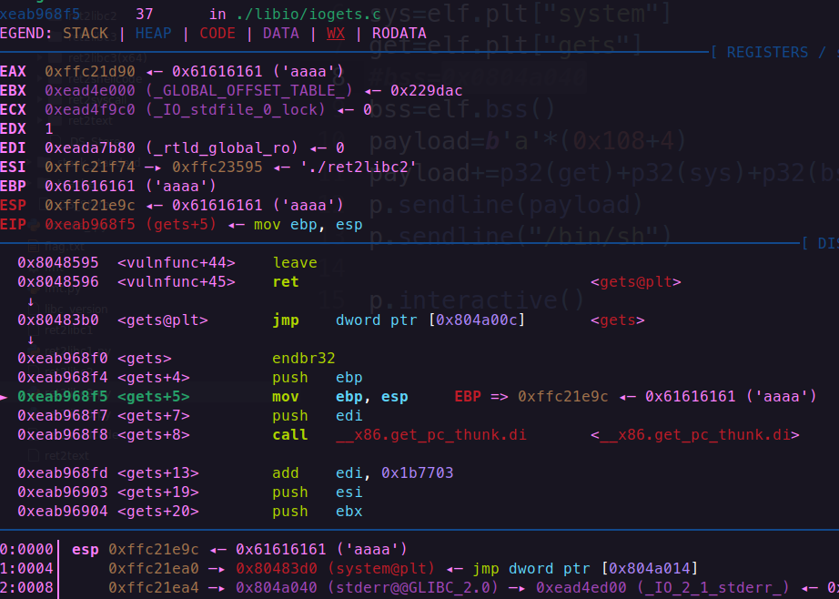Click p.sendline(payload) in background editor

(506, 205)
